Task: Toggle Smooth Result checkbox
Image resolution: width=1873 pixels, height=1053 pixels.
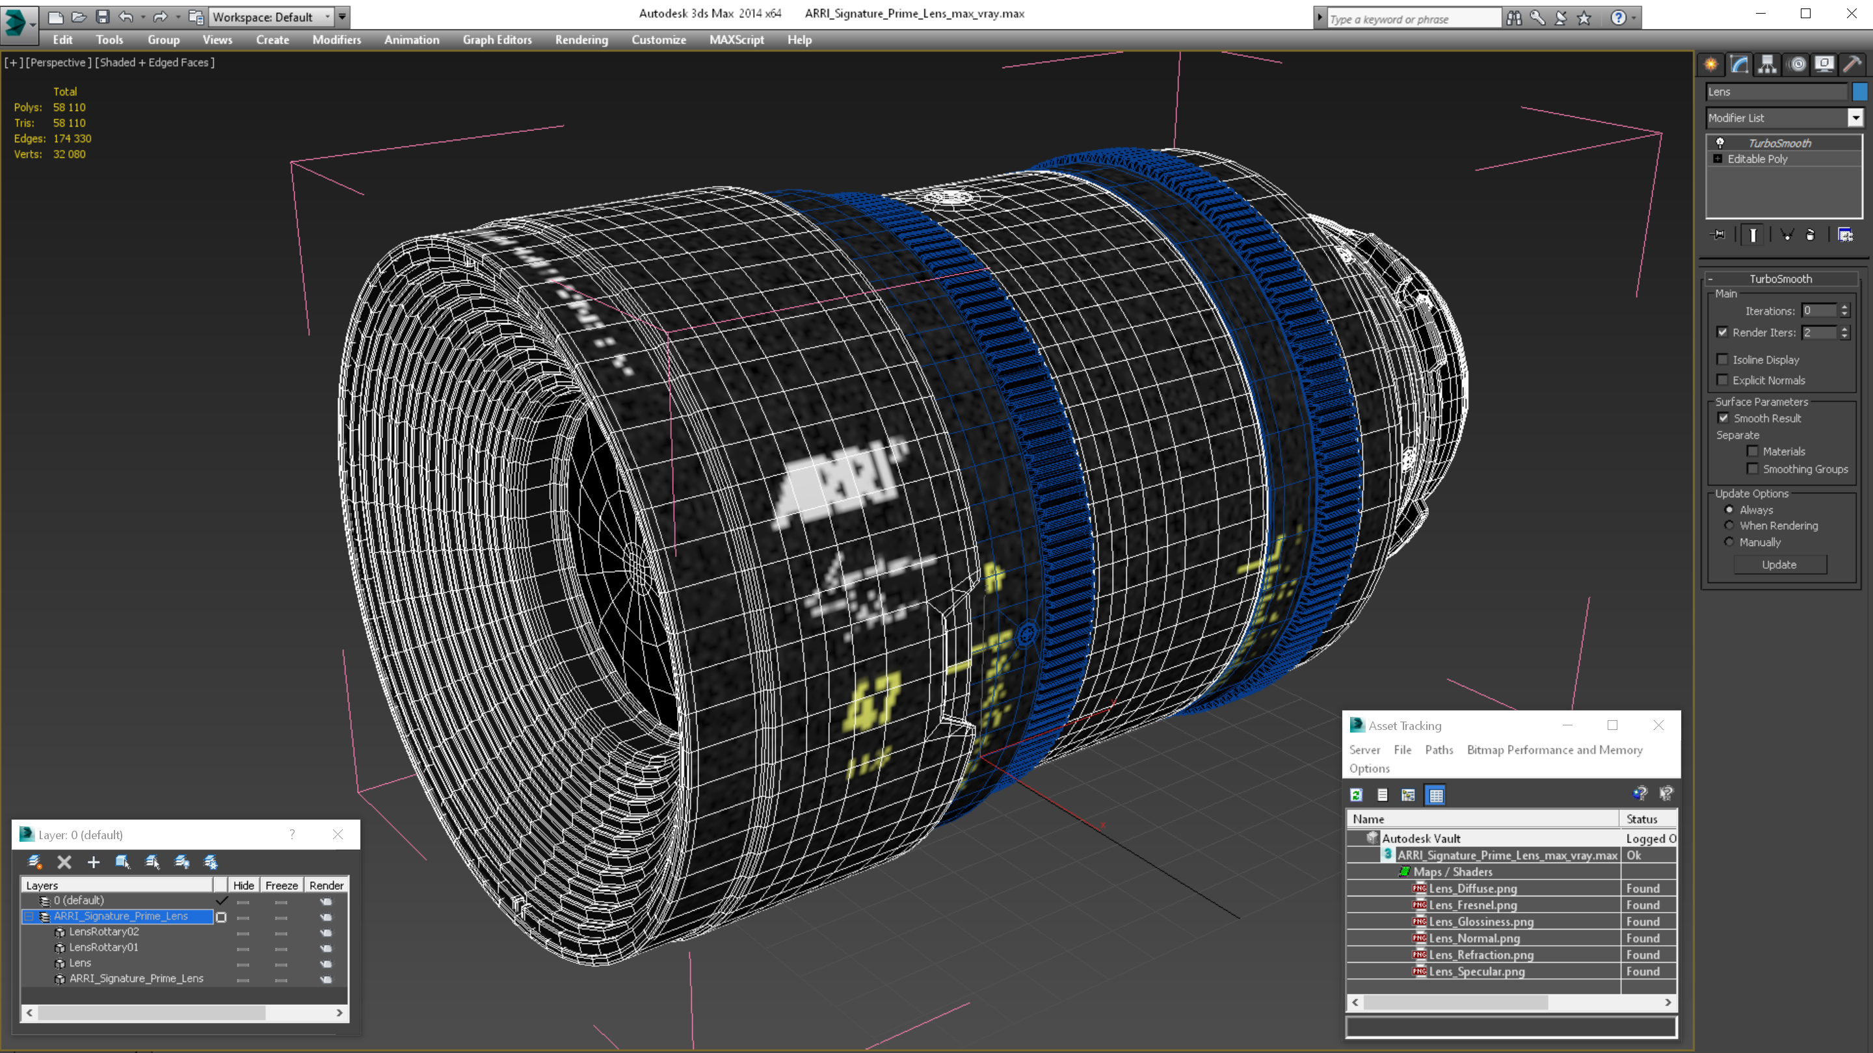Action: click(1724, 418)
